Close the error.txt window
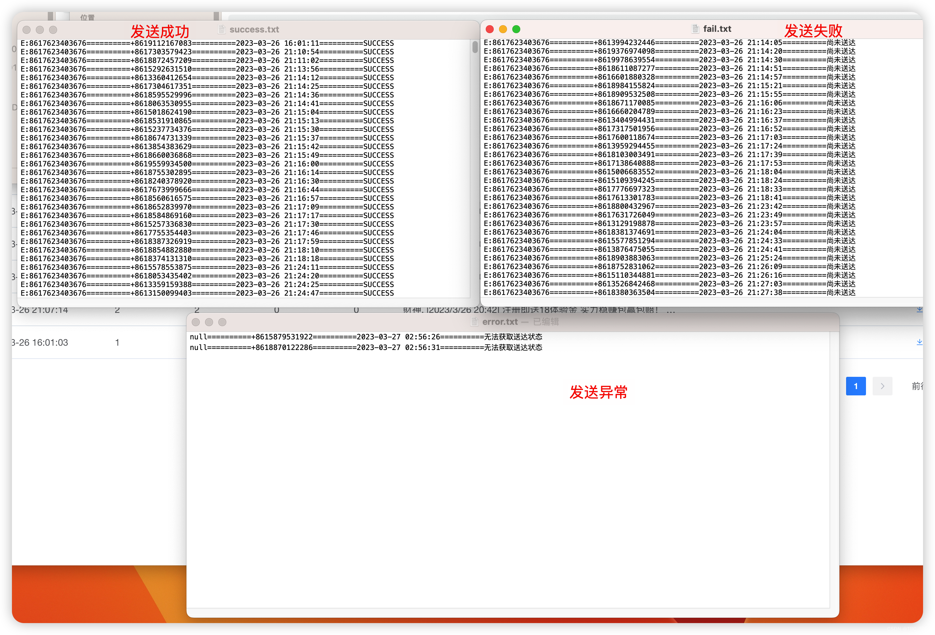The width and height of the screenshot is (935, 635). click(196, 322)
